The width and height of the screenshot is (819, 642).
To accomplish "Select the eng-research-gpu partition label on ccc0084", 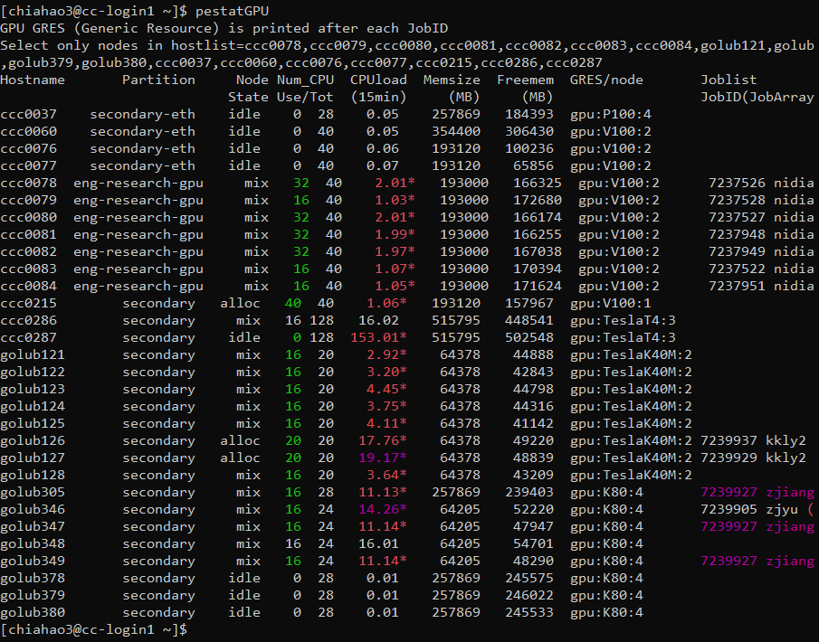I will point(138,286).
